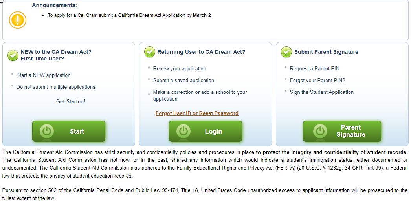Select Submit a saved application item
411x205 pixels.
(183, 81)
